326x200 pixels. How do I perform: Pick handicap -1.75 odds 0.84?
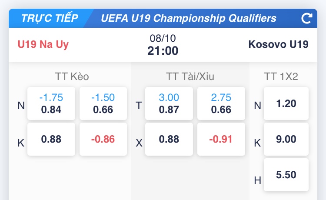tap(51, 103)
